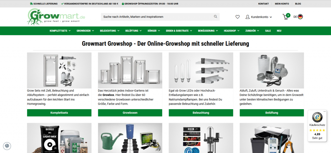This screenshot has width=331, height=153.
Task: Click the Komplettsets grow tent thumbnail
Action: pyautogui.click(x=59, y=70)
